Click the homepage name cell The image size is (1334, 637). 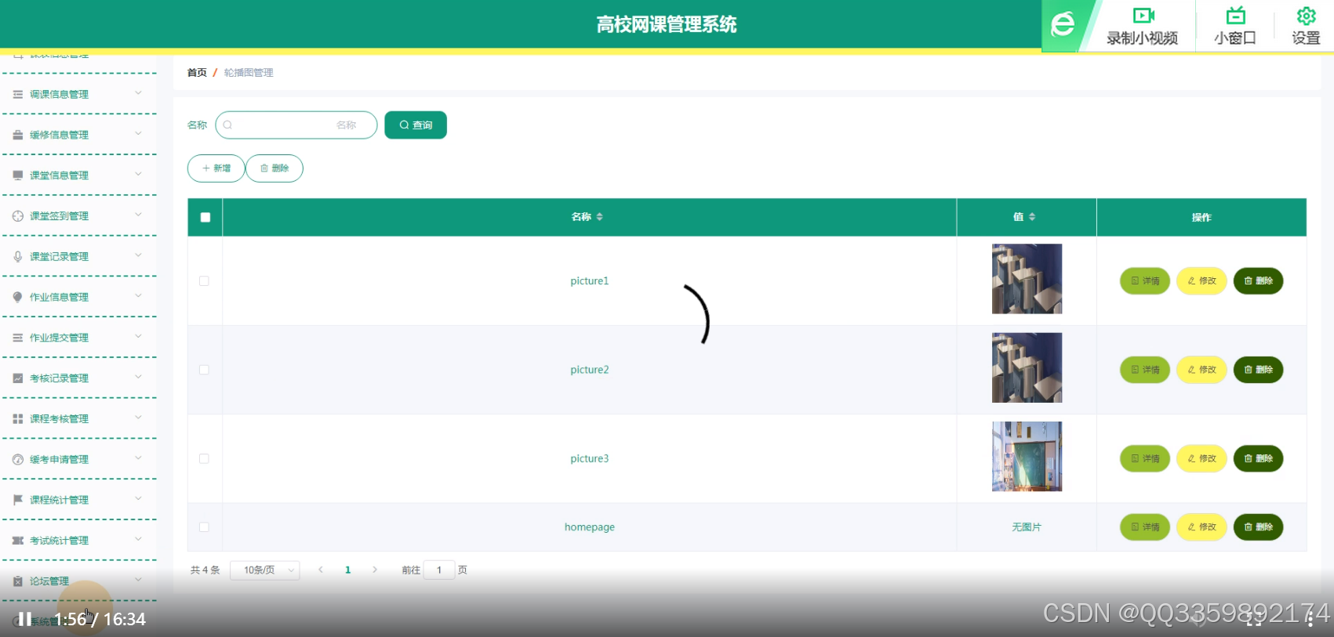click(590, 527)
